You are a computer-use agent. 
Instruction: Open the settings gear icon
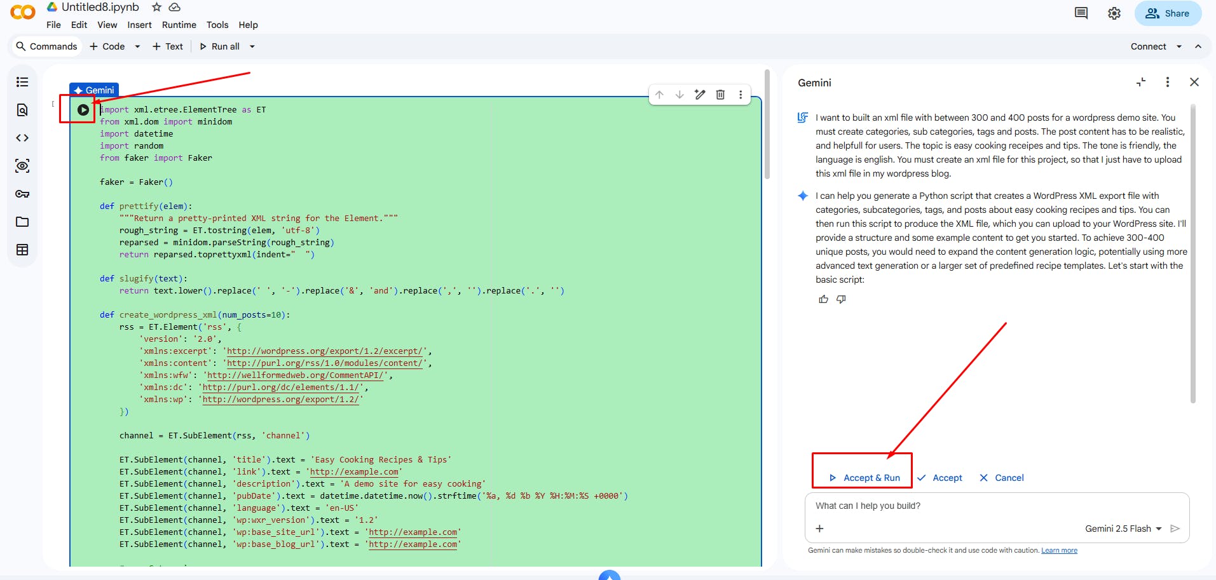[x=1114, y=13]
